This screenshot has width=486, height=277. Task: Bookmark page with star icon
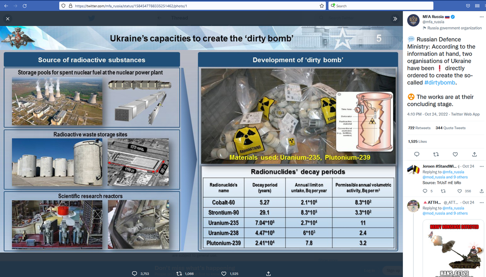click(322, 5)
